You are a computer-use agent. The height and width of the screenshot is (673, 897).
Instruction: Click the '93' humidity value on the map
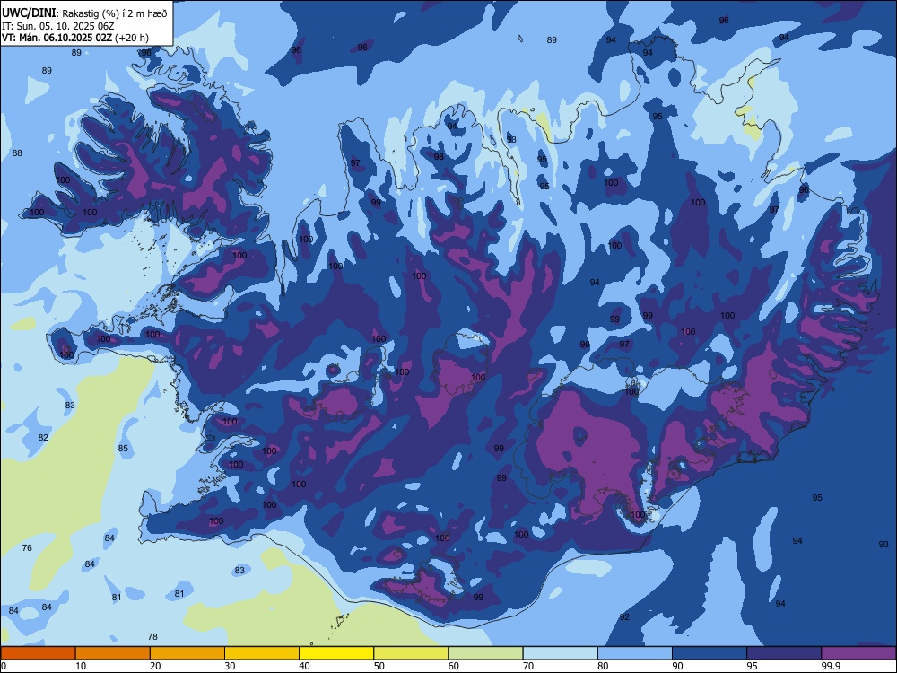click(884, 545)
